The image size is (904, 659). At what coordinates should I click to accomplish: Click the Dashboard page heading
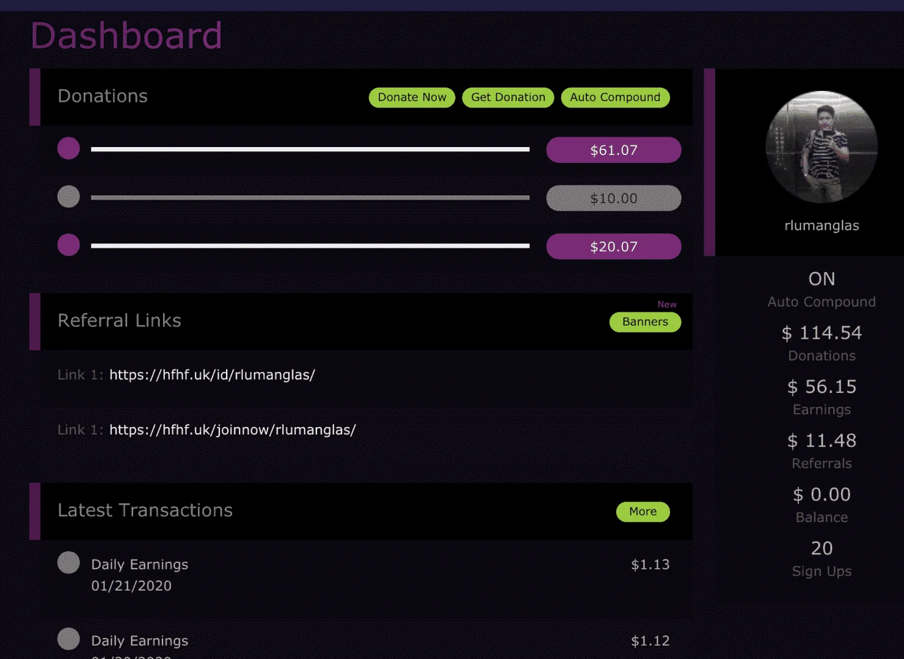coord(126,35)
